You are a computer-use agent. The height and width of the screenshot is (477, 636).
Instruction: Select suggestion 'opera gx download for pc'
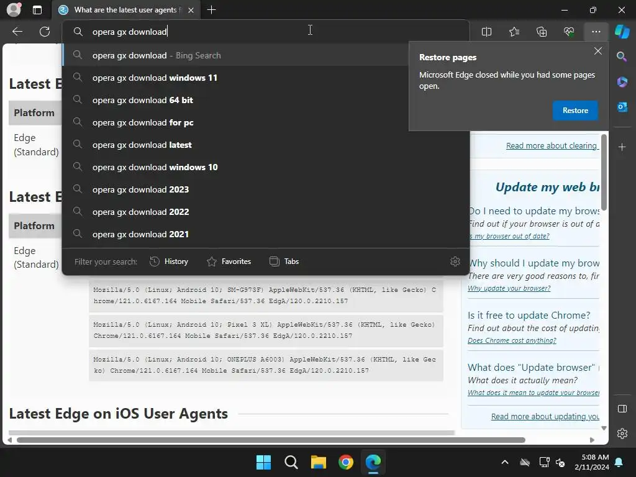pyautogui.click(x=235, y=122)
